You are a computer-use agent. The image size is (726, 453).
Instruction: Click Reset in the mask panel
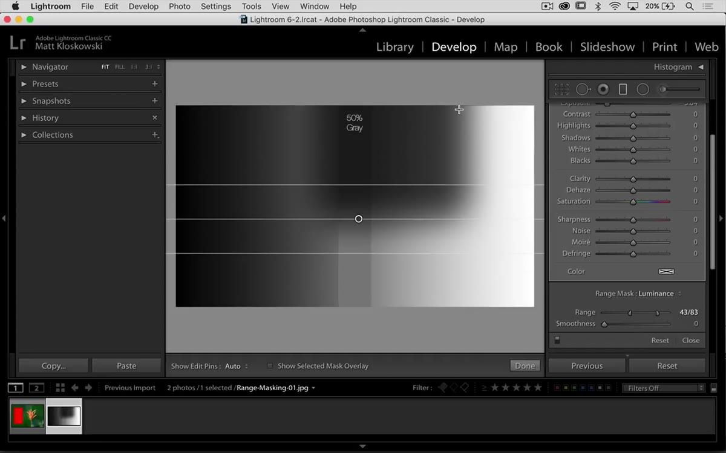[x=660, y=341]
